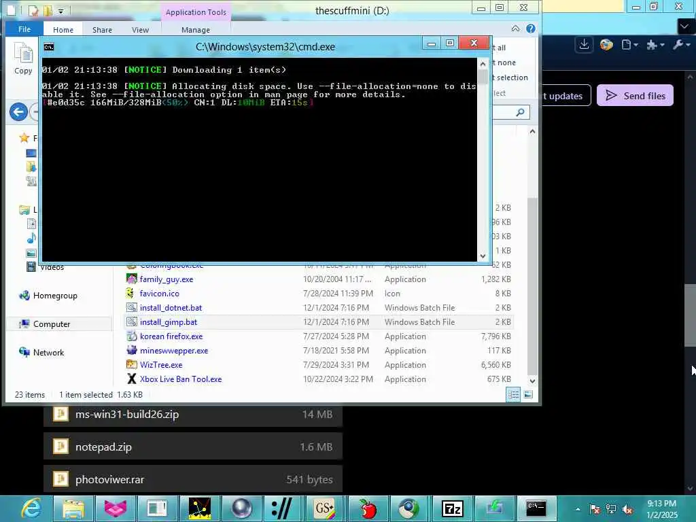
Task: Select Computer in navigation pane
Action: (x=52, y=324)
